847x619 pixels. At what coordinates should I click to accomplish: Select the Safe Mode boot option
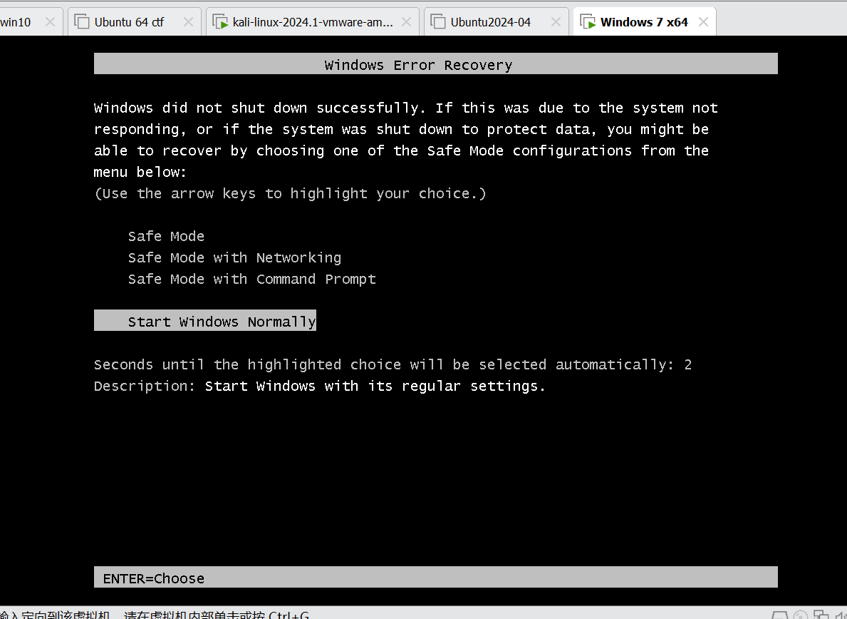[x=167, y=236]
